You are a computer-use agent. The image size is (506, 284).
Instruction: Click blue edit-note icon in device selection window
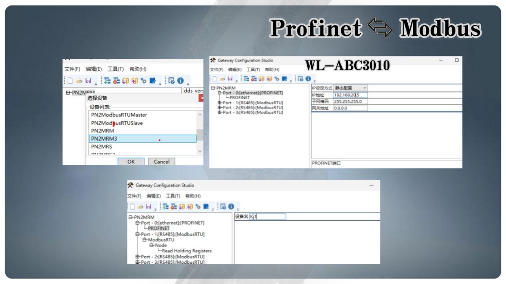pos(153,81)
